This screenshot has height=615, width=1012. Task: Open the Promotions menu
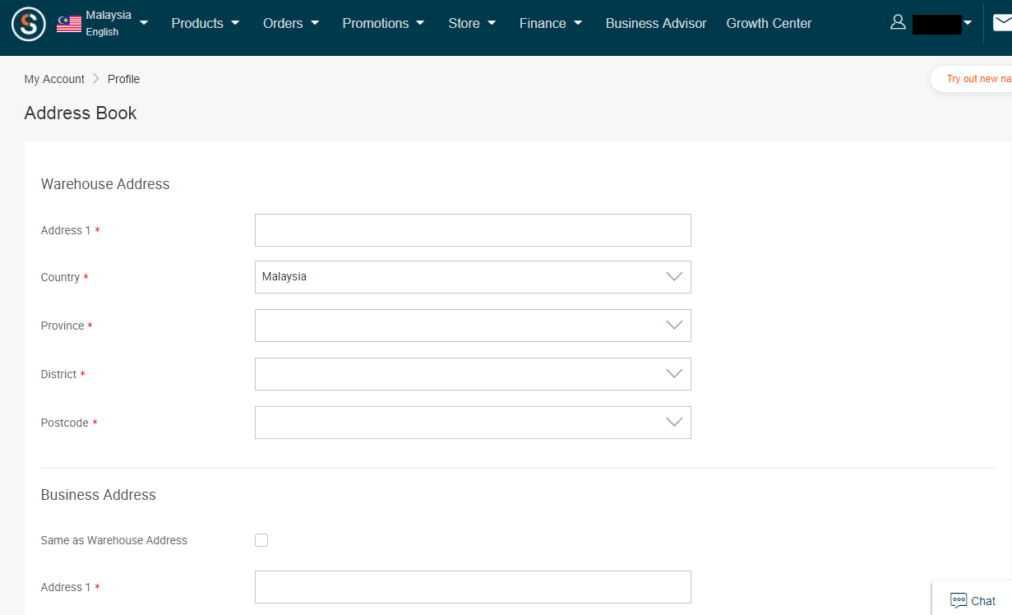click(383, 23)
